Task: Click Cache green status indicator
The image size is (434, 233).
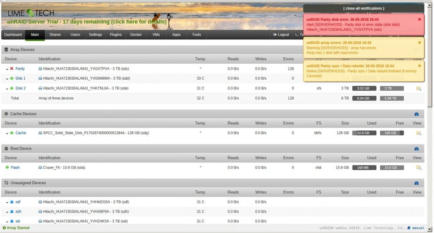Action: pyautogui.click(x=12, y=133)
